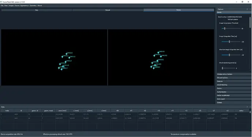The width and height of the screenshot is (252, 137).
Task: Expand the Marker recalibration section
Action: click(234, 96)
